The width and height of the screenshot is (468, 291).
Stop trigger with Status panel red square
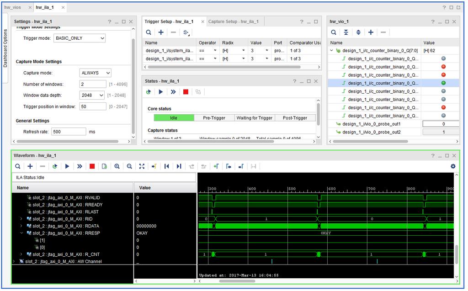click(186, 92)
